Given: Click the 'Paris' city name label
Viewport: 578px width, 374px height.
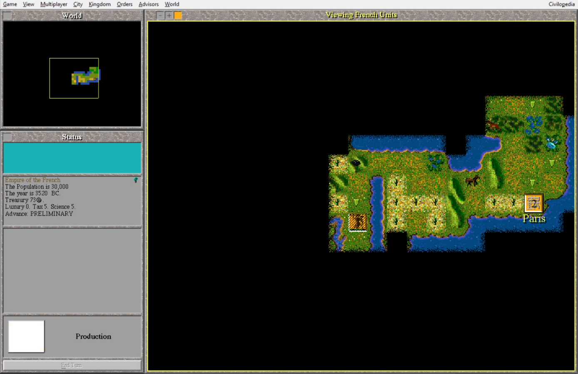Looking at the screenshot, I should (x=534, y=219).
